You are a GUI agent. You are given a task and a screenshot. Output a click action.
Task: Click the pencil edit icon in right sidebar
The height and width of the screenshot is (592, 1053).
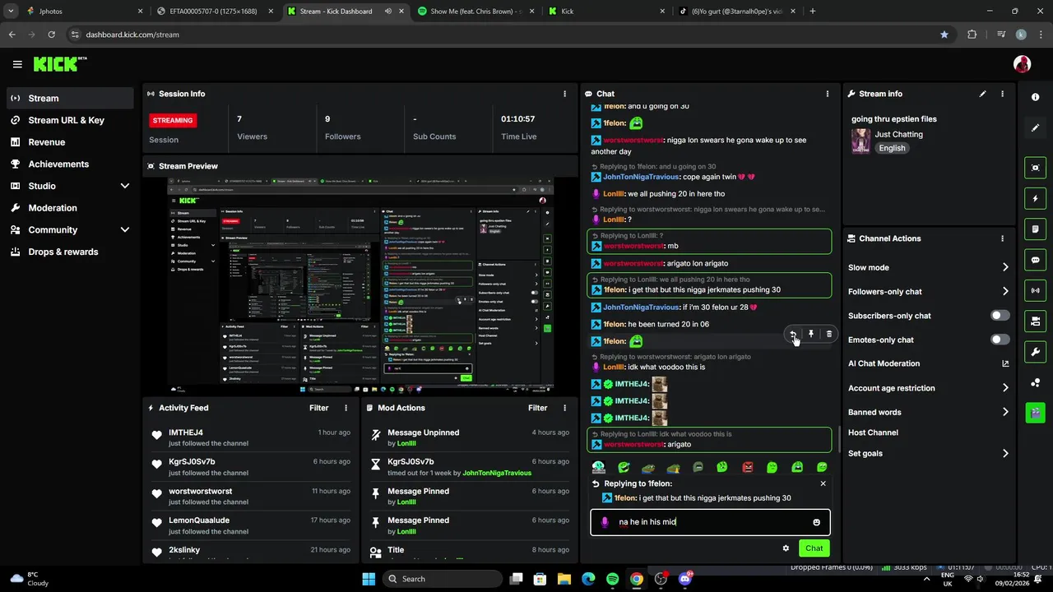1035,128
